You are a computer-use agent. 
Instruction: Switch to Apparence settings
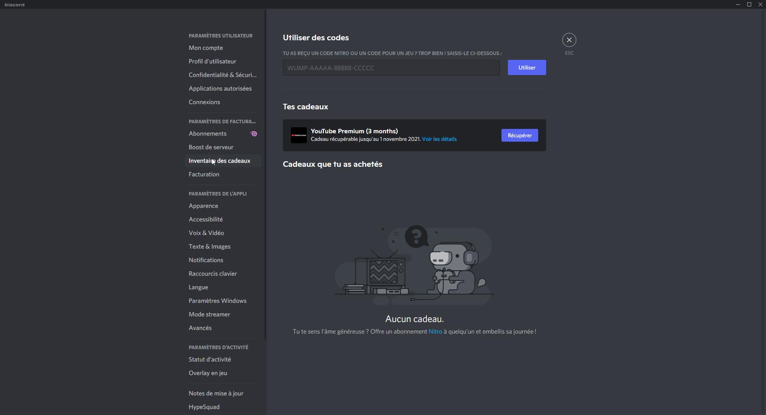[x=203, y=206]
